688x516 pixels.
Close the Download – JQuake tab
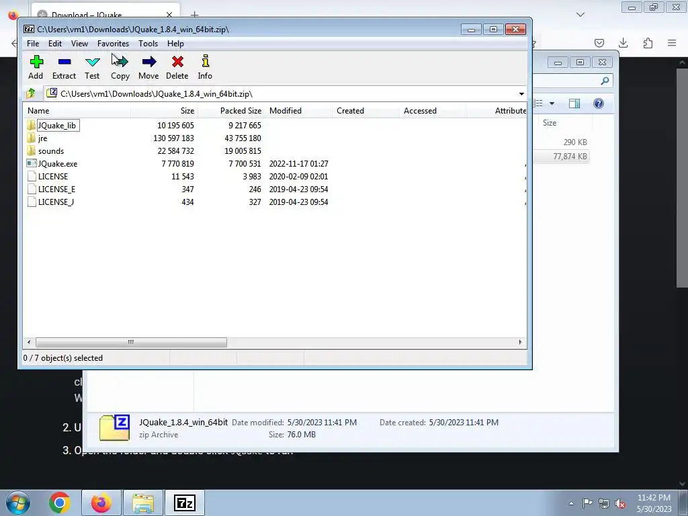coord(169,15)
